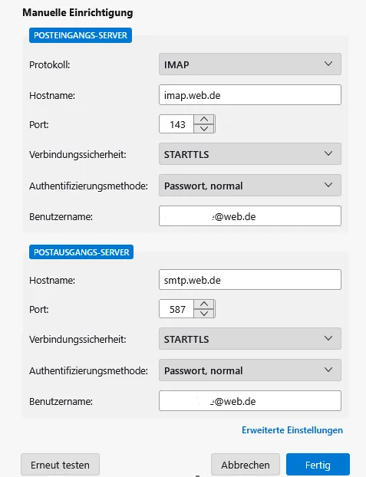The width and height of the screenshot is (366, 477).
Task: Click the incoming port number 143 field
Action: pyautogui.click(x=176, y=124)
